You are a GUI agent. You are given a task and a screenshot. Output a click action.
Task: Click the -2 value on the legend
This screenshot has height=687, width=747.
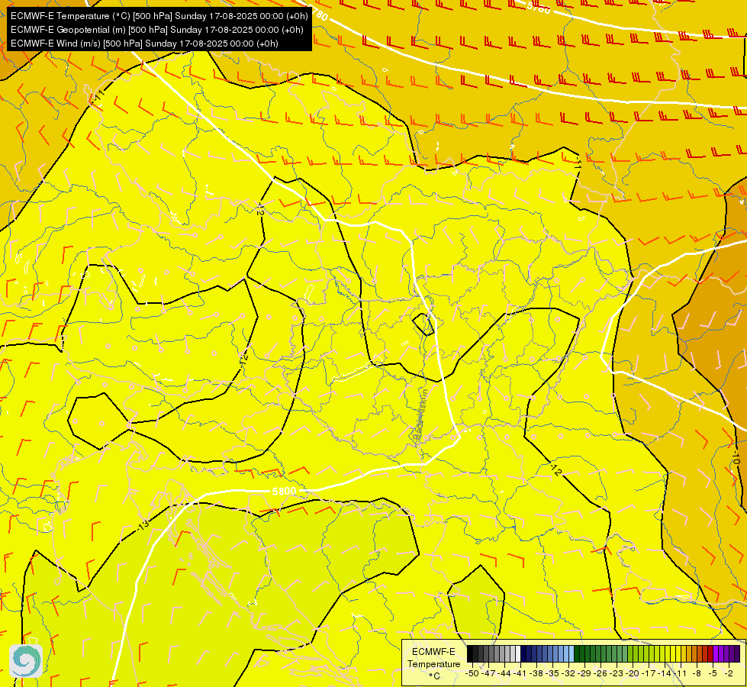click(x=729, y=674)
